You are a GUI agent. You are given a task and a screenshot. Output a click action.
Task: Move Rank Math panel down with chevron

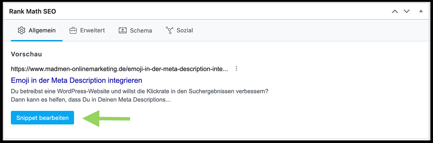407,11
